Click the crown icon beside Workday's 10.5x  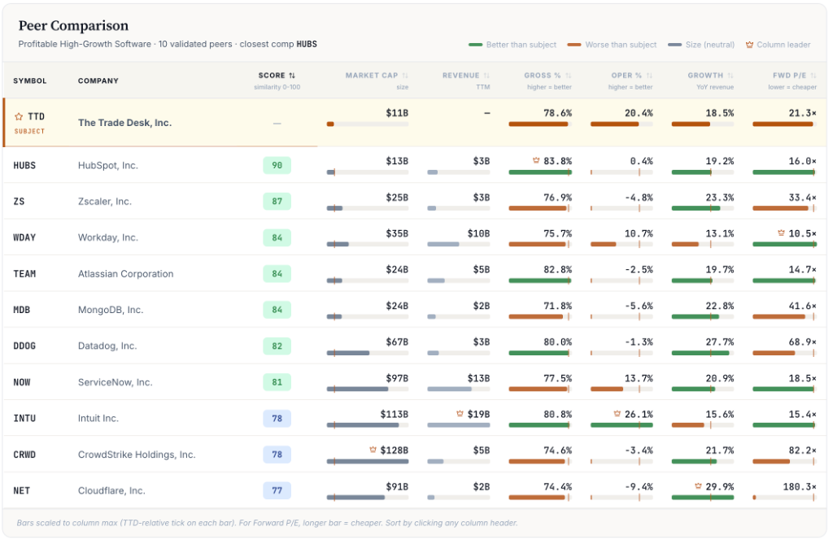point(781,233)
